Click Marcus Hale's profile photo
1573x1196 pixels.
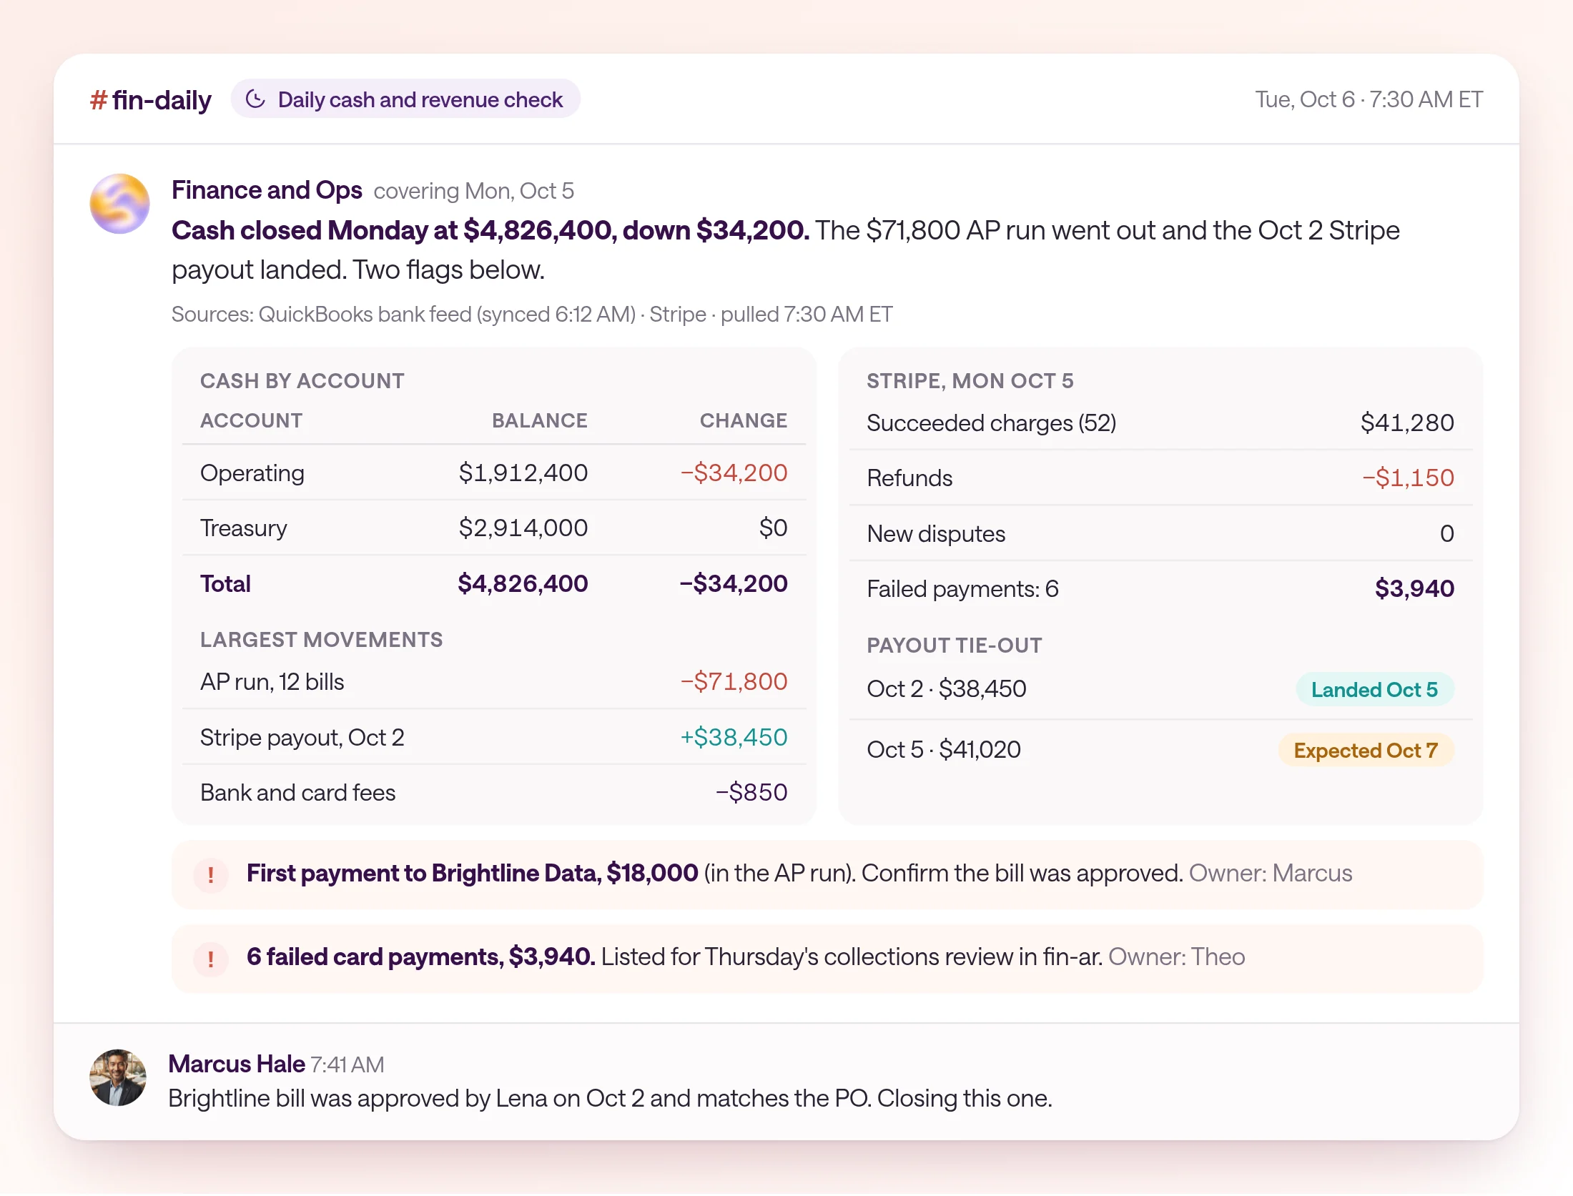[x=118, y=1078]
